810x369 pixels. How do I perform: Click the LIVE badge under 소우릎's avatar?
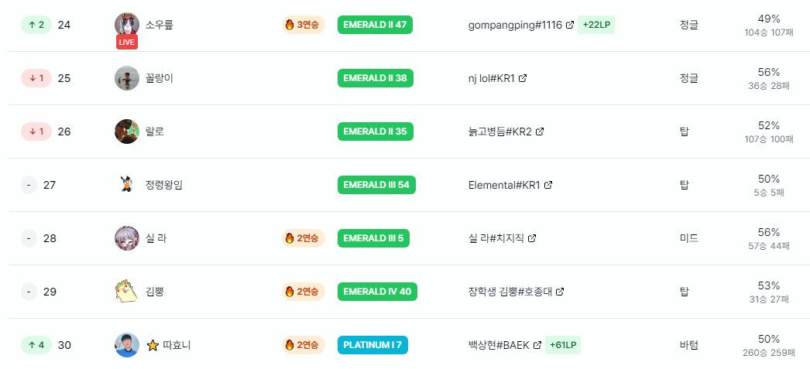(x=127, y=42)
